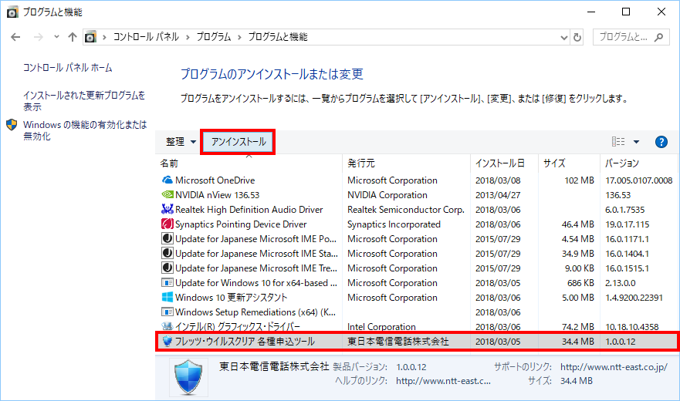This screenshot has height=401, width=680.
Task: Open the address bar history dropdown
Action: (561, 37)
